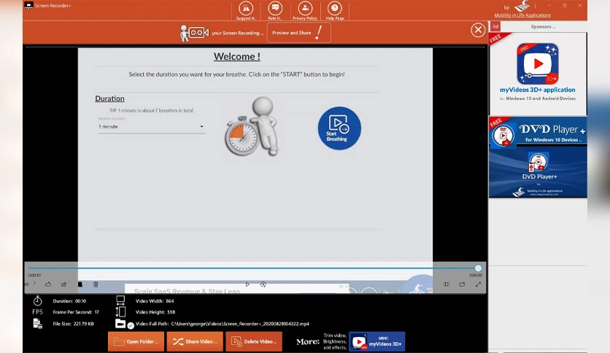This screenshot has width=610, height=353.
Task: Toggle the cast to device icon
Action: [x=462, y=284]
